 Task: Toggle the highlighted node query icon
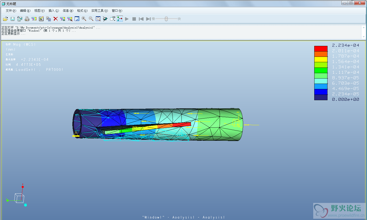(120, 19)
